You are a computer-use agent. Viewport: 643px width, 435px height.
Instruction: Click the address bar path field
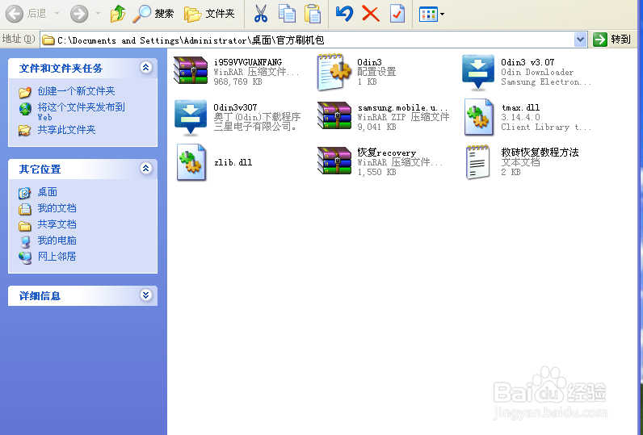(x=308, y=40)
